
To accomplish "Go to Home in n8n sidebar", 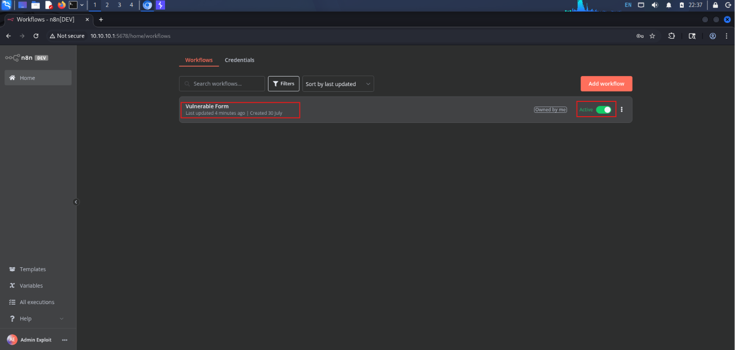I will 38,78.
